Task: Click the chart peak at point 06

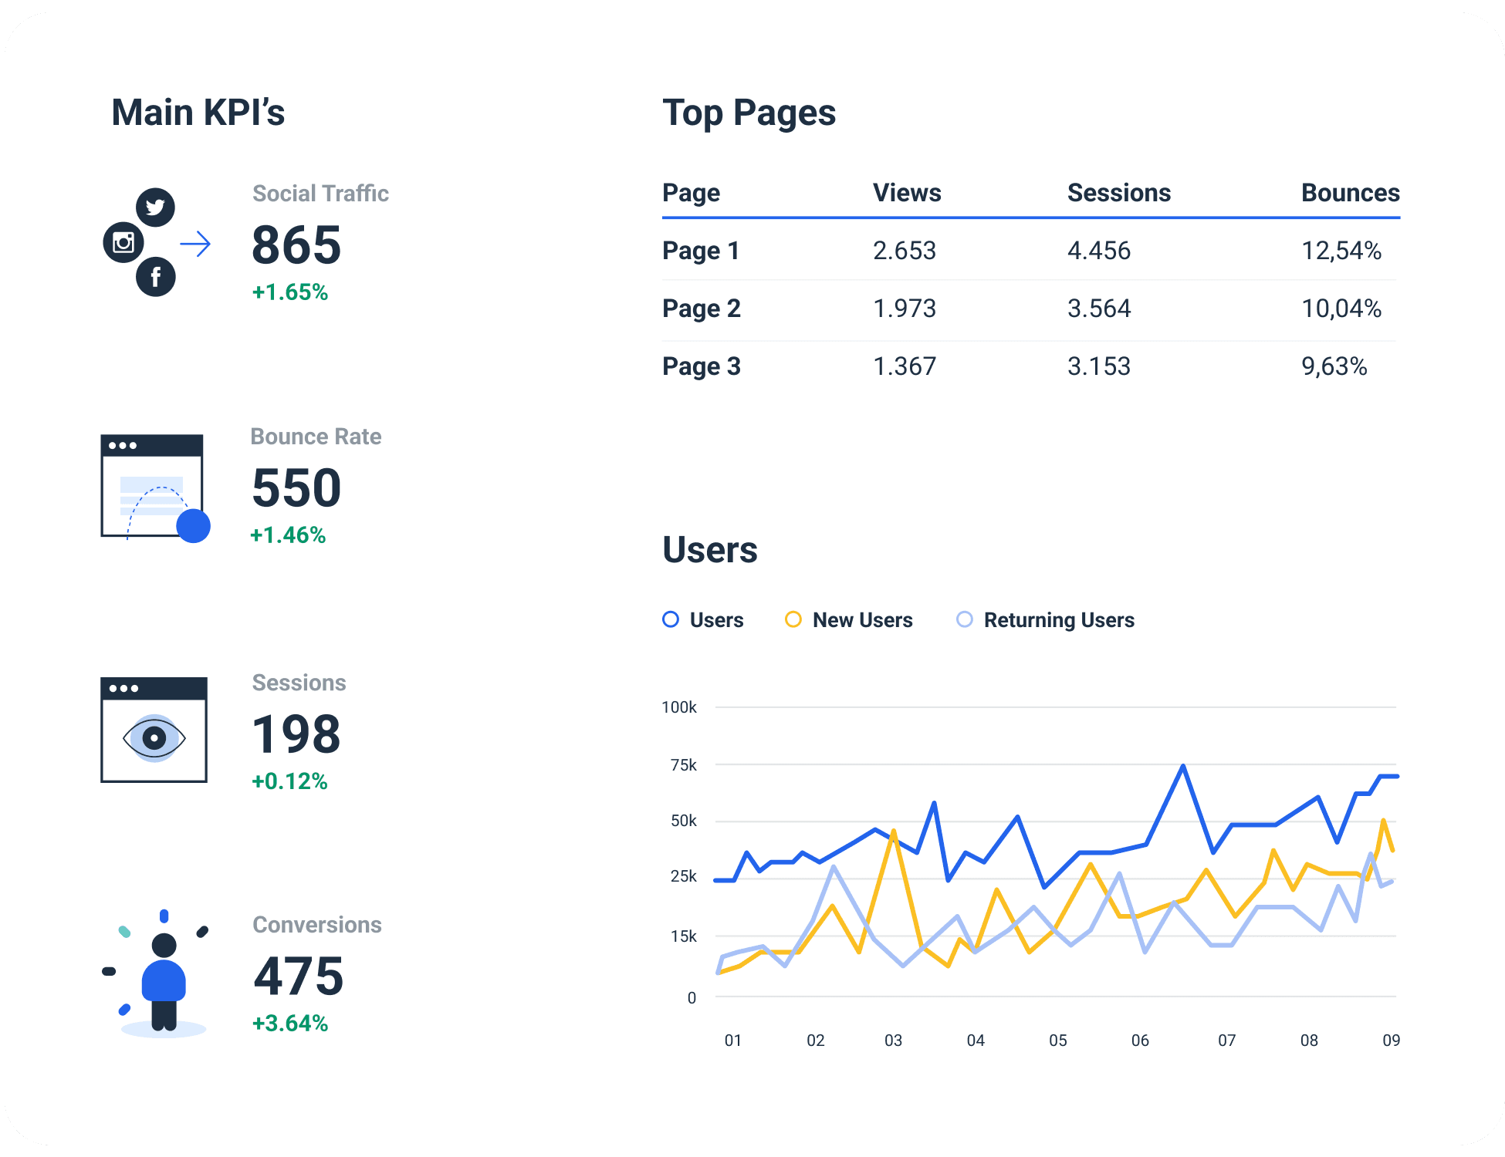Action: click(1185, 765)
